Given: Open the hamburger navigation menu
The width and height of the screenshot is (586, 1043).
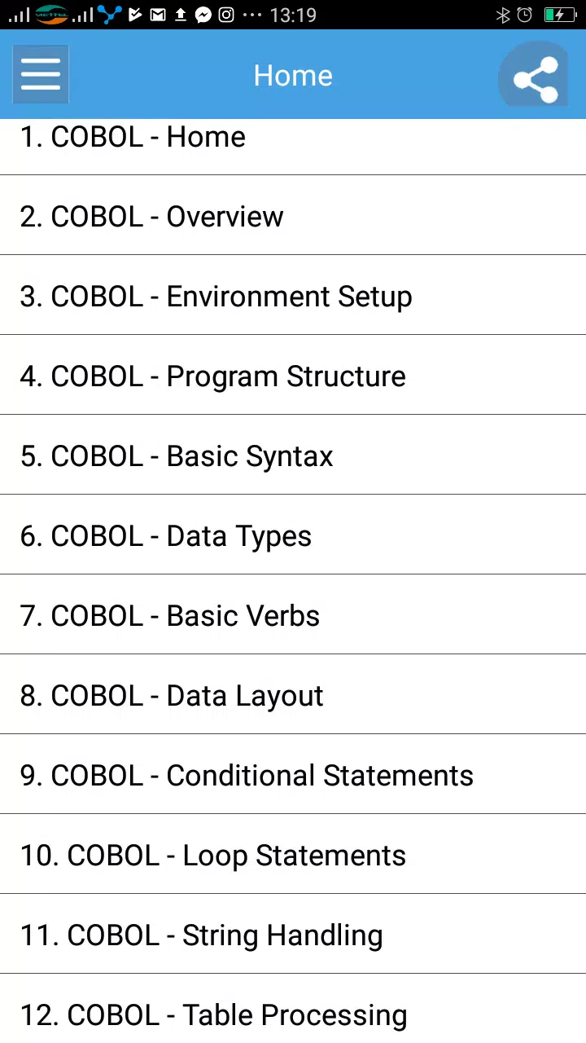Looking at the screenshot, I should coord(41,75).
